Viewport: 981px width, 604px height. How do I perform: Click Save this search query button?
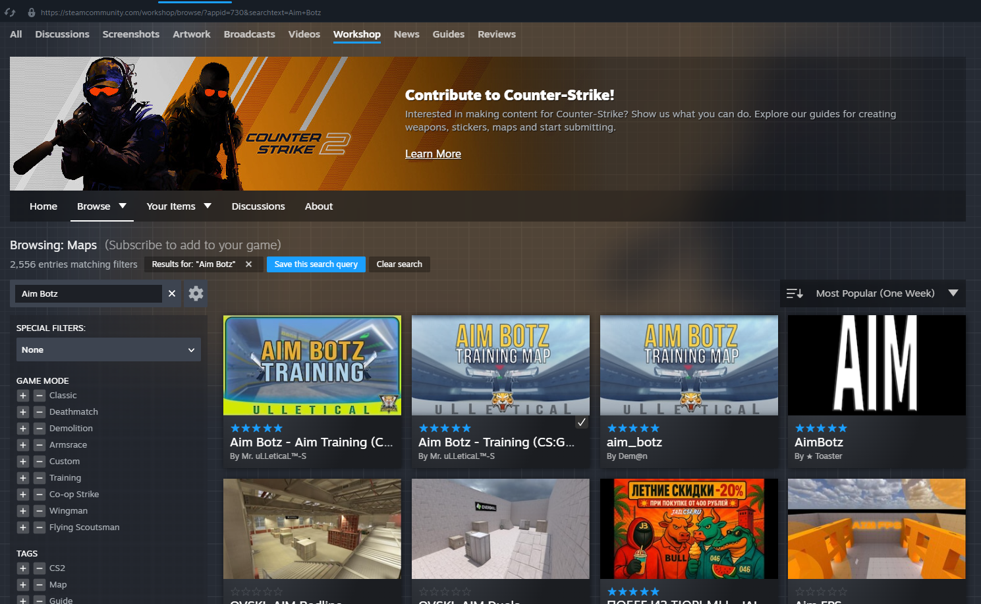(316, 264)
